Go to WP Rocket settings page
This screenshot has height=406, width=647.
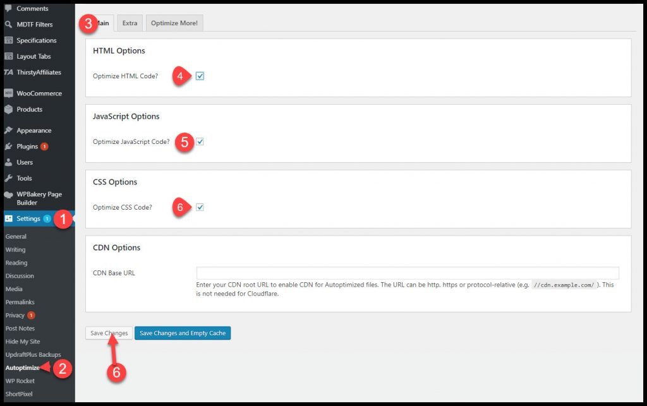click(x=20, y=381)
